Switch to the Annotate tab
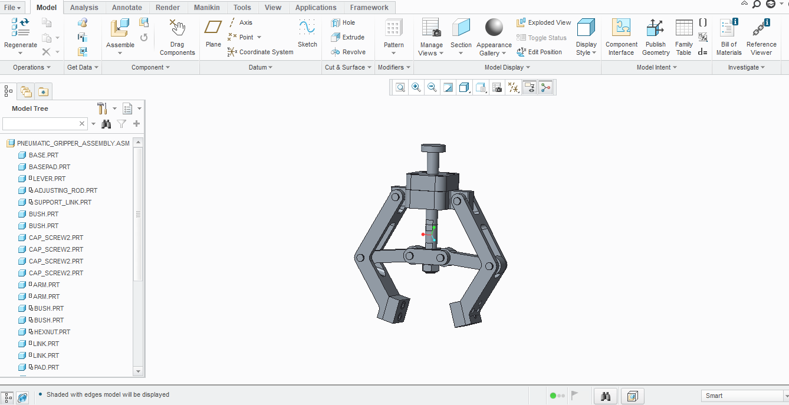The width and height of the screenshot is (789, 405). point(127,8)
